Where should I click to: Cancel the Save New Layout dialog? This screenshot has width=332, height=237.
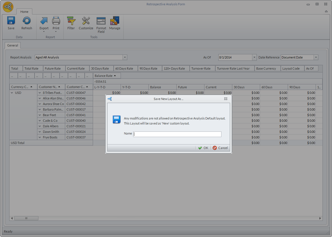[x=220, y=148]
